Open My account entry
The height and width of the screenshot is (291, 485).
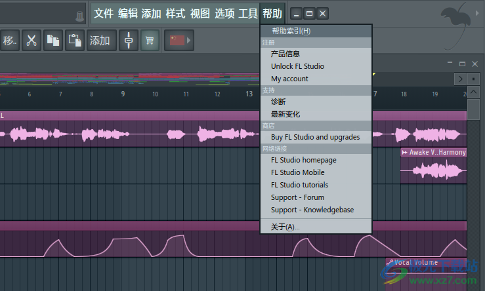[316, 79]
